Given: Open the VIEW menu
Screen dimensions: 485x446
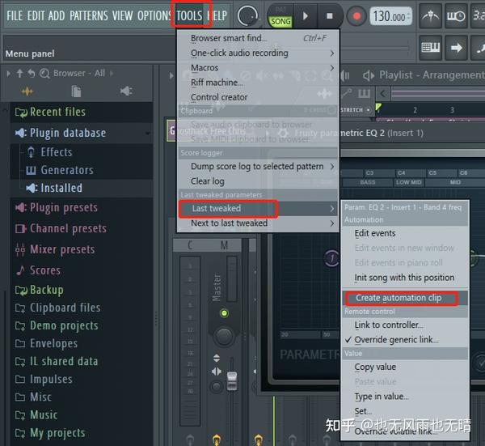Looking at the screenshot, I should coord(123,15).
